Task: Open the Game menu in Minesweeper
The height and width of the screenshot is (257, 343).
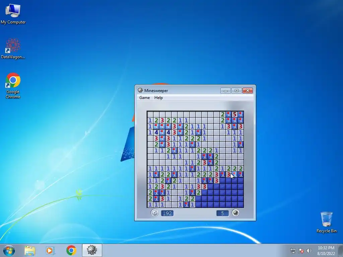Action: [x=145, y=98]
